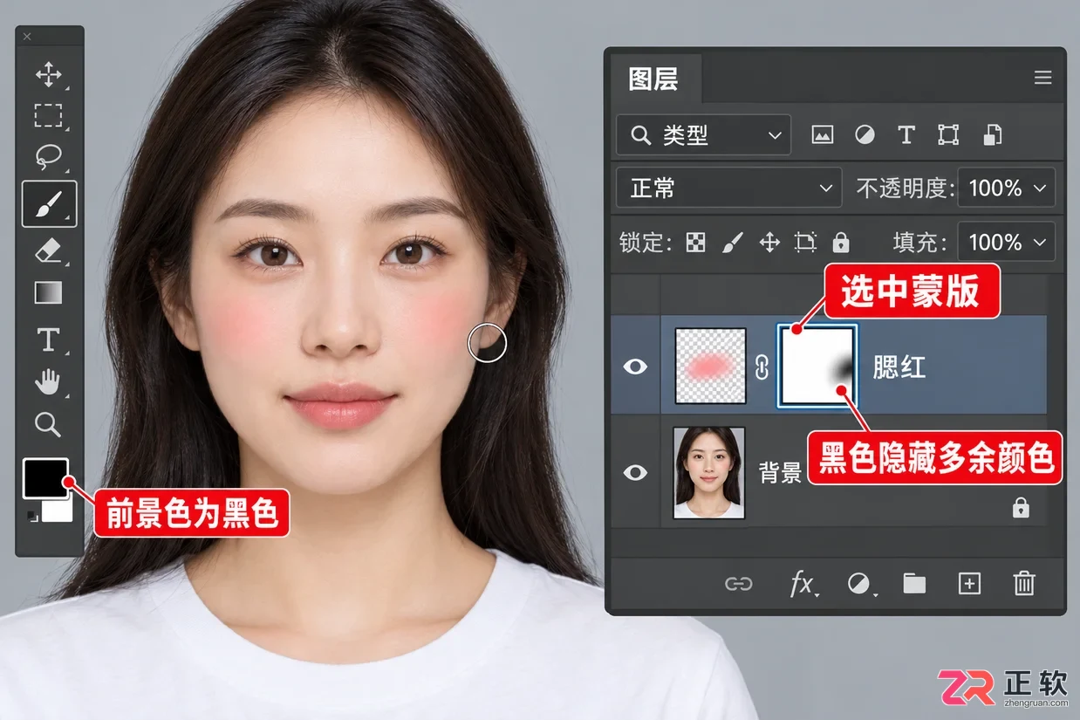Create a new layer
Image resolution: width=1080 pixels, height=720 pixels.
click(969, 584)
